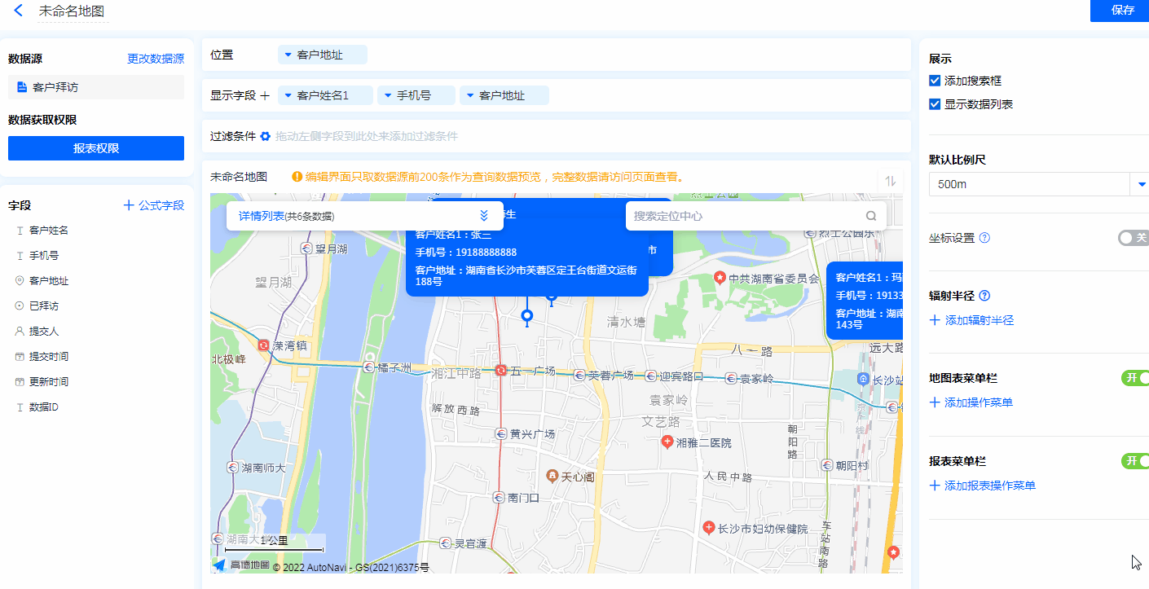Click the 更改数据源 link

(x=155, y=59)
